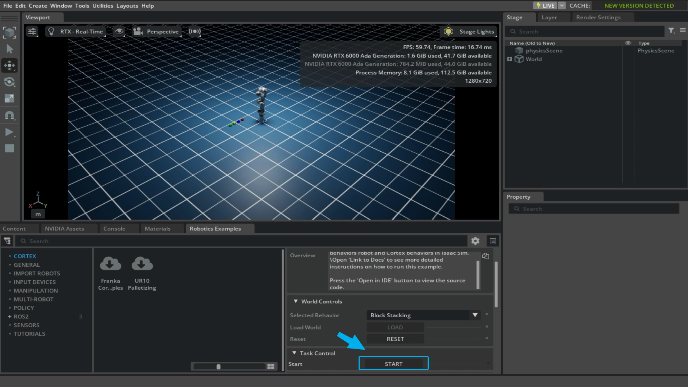Screen dimensions: 688x387
Task: Open the Selected Behavior Block Stacking dropdown
Action: (x=423, y=315)
